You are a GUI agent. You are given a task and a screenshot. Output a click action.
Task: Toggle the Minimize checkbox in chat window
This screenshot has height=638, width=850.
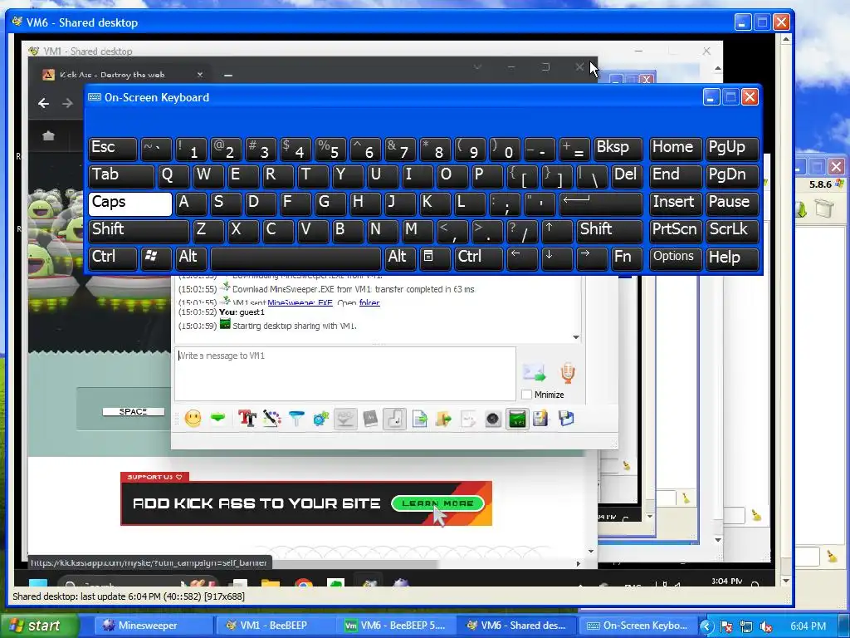click(526, 395)
